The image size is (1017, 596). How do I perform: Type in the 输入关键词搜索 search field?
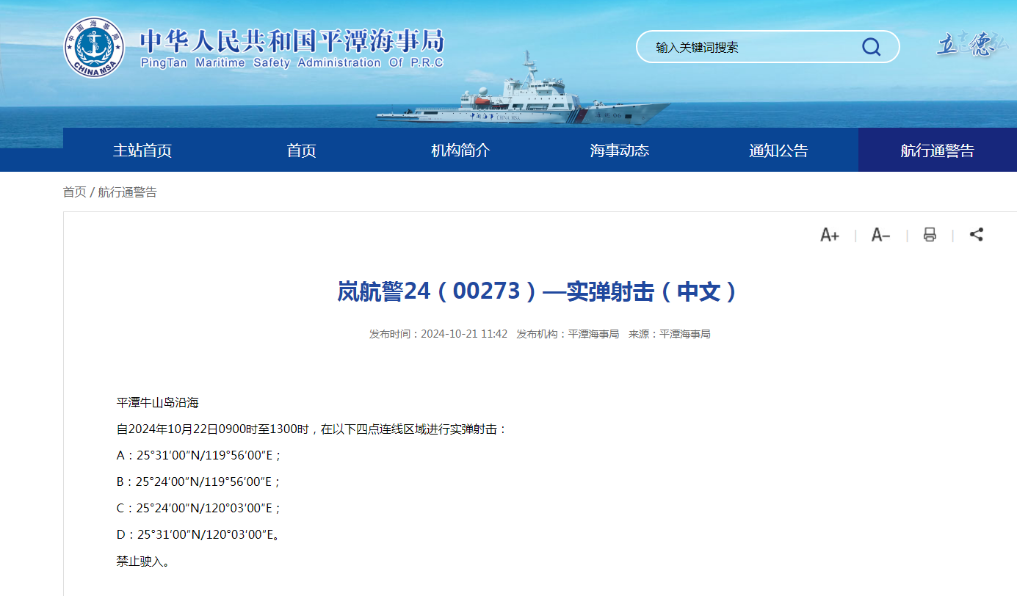749,47
